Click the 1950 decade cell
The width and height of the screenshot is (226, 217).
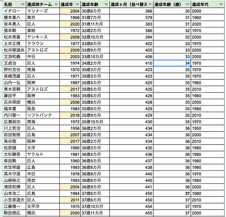tap(207, 128)
